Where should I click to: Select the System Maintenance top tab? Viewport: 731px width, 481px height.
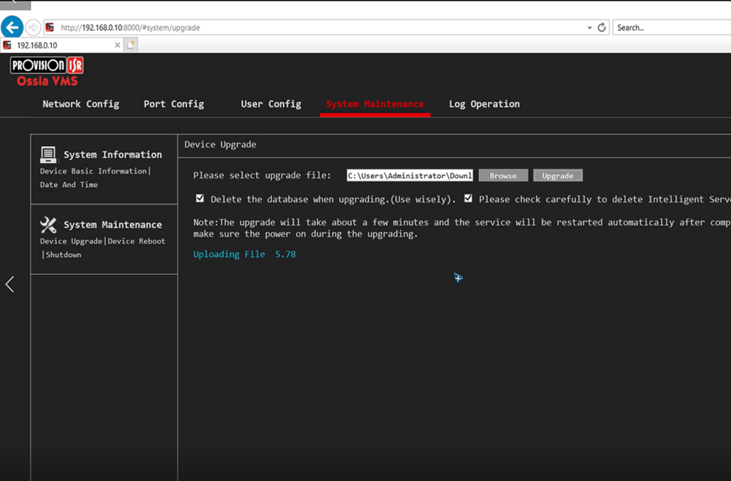[375, 104]
